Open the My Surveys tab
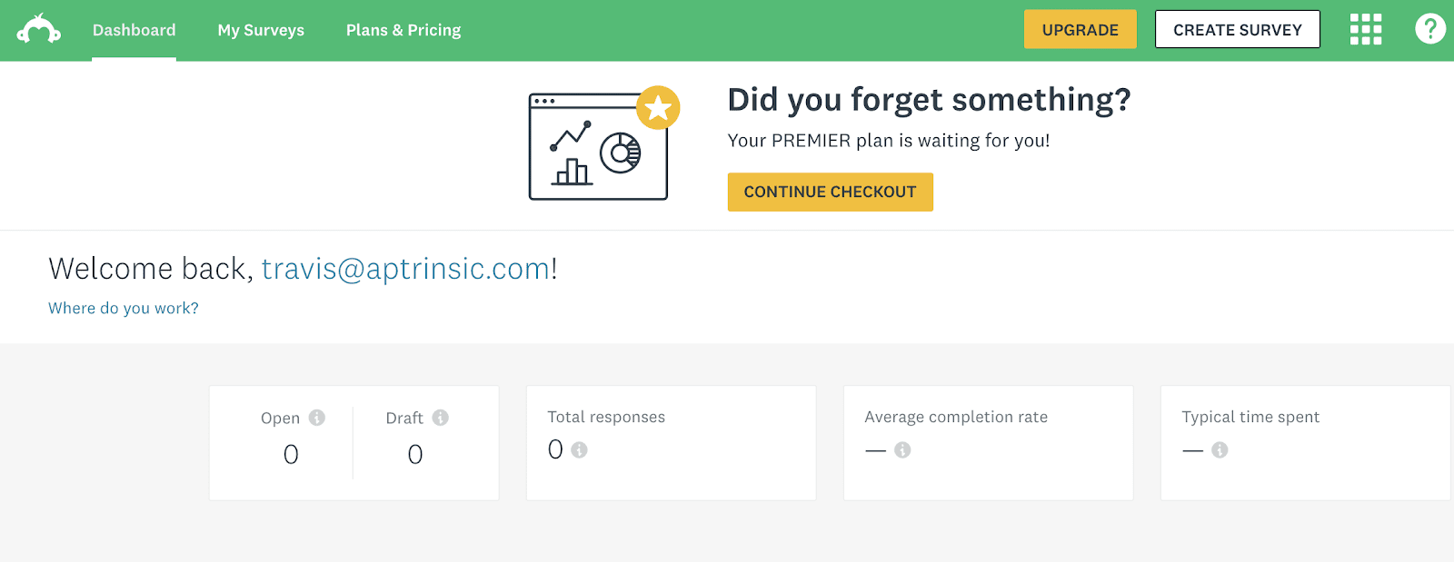 [261, 30]
